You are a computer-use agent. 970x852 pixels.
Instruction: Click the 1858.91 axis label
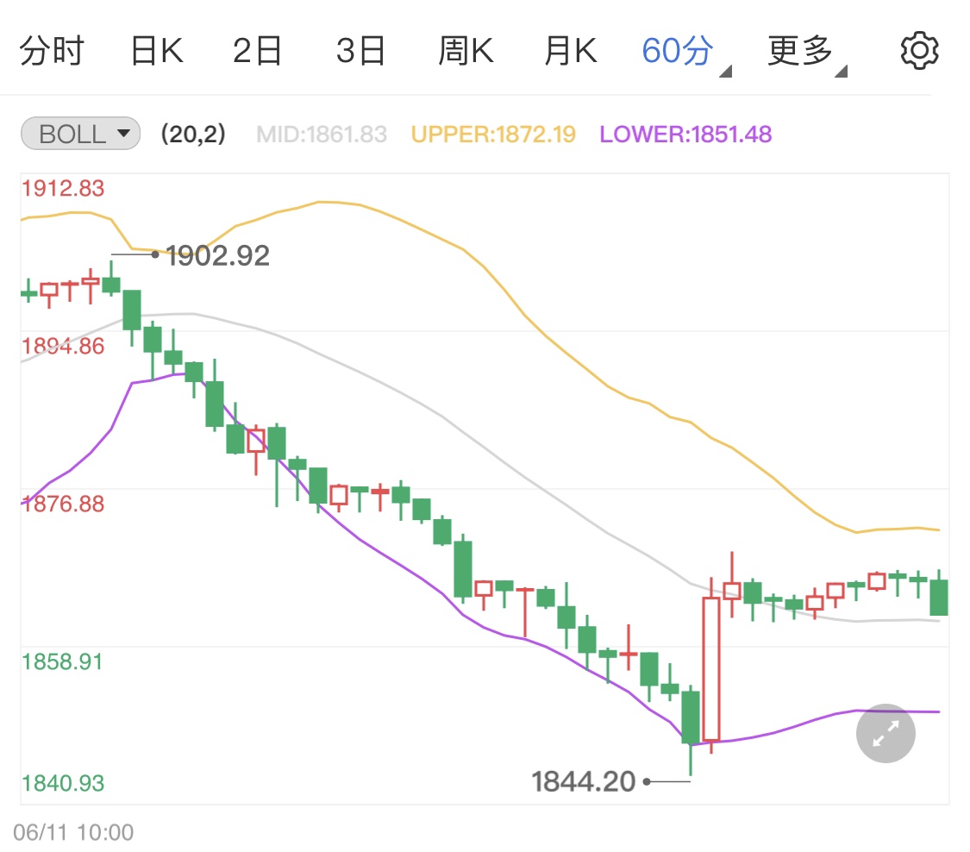tap(62, 661)
